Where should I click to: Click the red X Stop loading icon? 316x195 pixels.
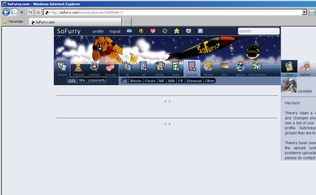pyautogui.click(x=38, y=12)
